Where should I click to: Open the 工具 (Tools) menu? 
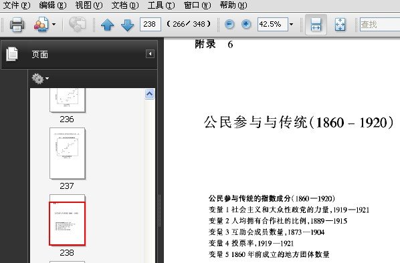(x=161, y=5)
